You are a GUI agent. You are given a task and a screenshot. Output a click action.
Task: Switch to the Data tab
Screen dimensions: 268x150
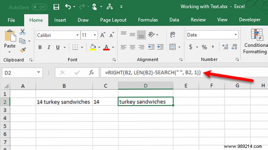click(174, 20)
